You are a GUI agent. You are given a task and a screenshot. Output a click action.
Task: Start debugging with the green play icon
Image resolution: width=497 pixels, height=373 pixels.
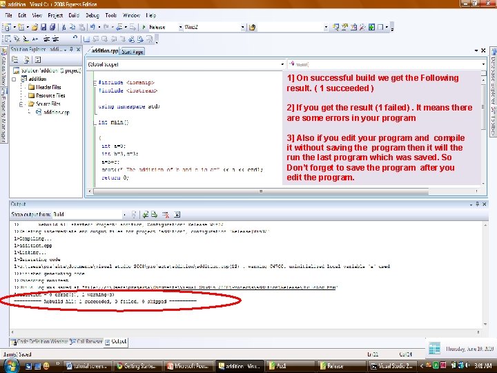[x=144, y=27]
